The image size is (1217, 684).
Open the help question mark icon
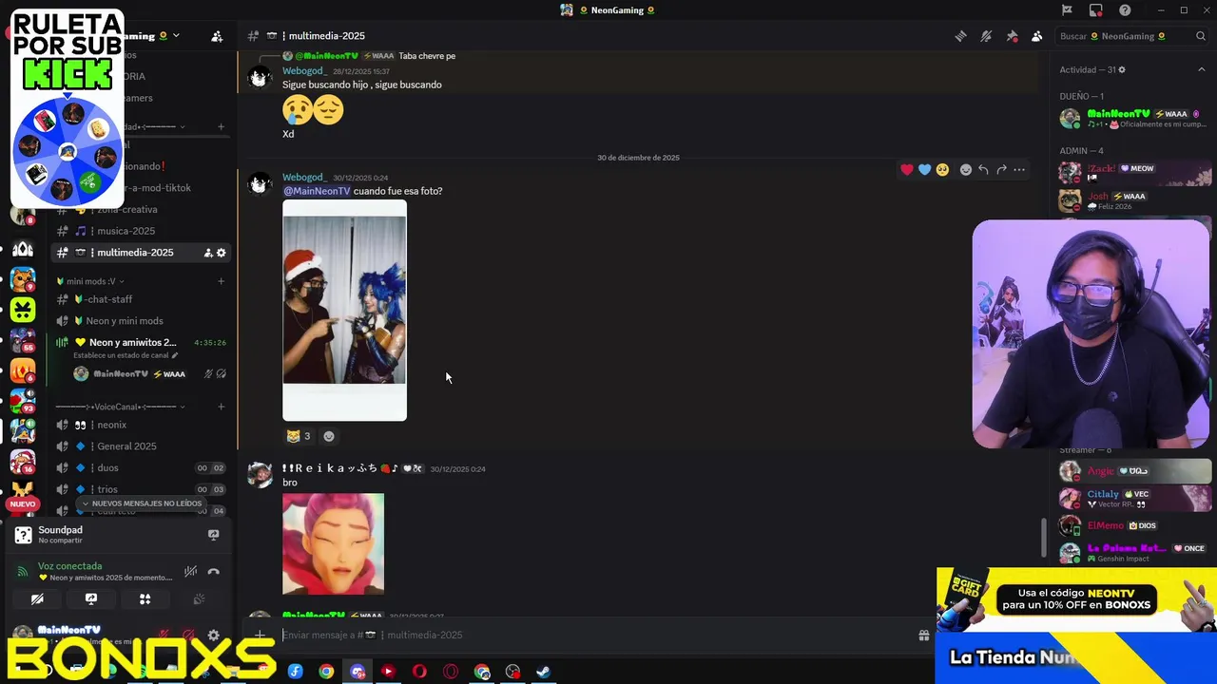coord(1126,10)
